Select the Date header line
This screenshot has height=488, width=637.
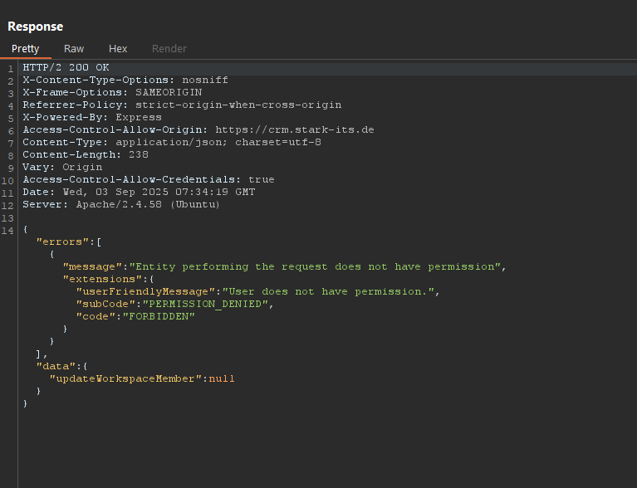coord(139,192)
